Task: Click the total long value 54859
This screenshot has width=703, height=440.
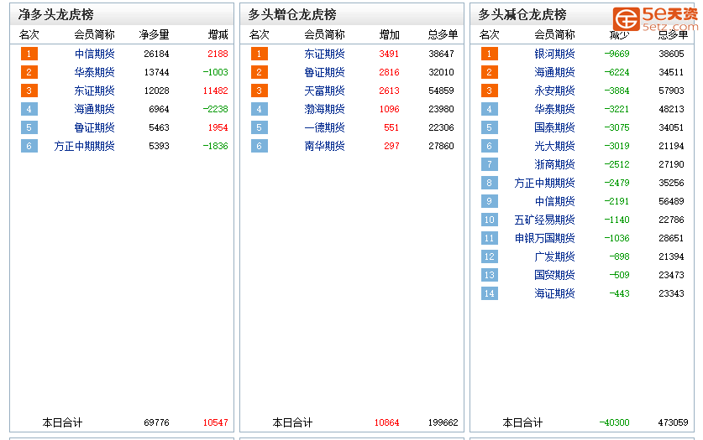Action: pos(441,91)
